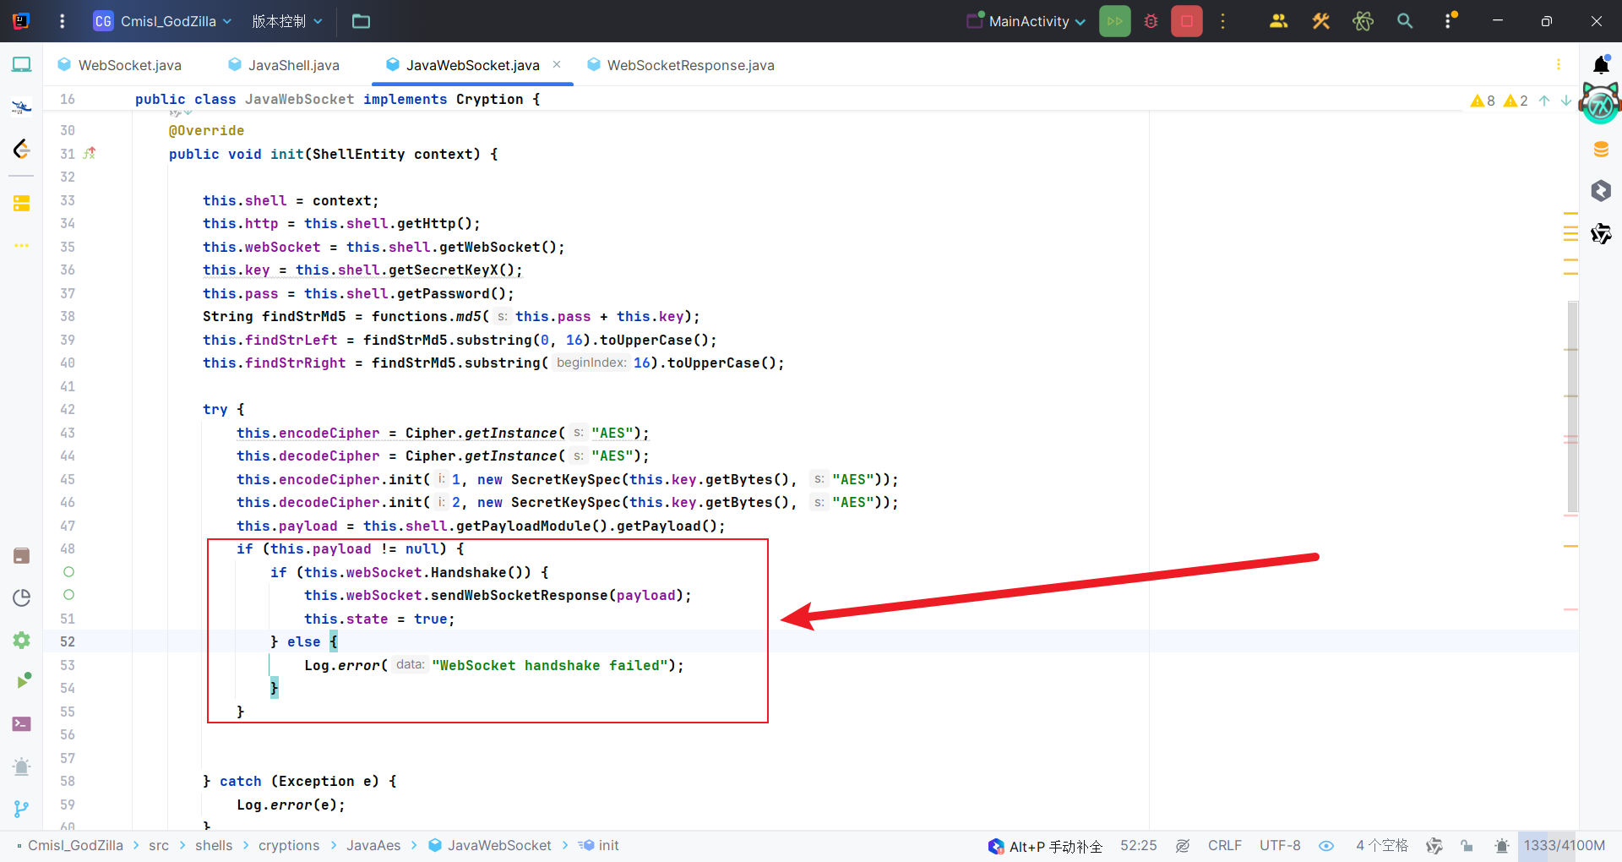Viewport: 1622px width, 862px height.
Task: Open the hexagon plugin tool window
Action: click(x=1601, y=191)
